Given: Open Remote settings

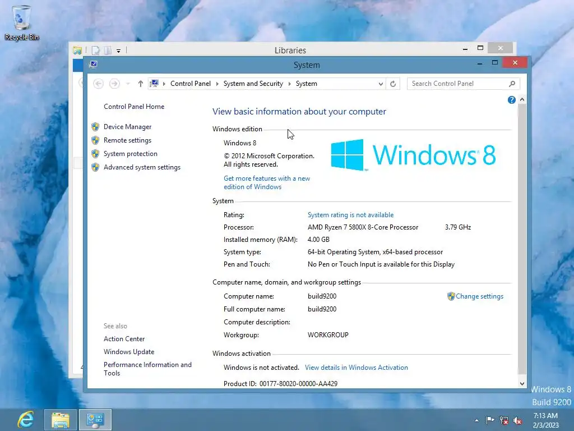Looking at the screenshot, I should [127, 140].
